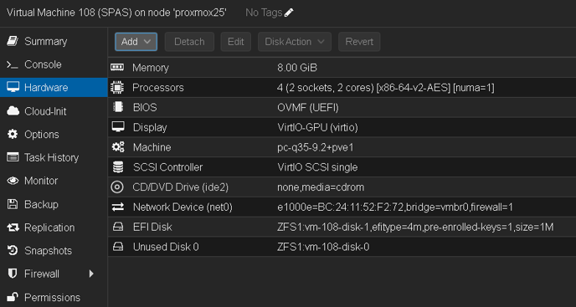Expand the Firewall submenu arrow
The width and height of the screenshot is (576, 307).
(91, 274)
